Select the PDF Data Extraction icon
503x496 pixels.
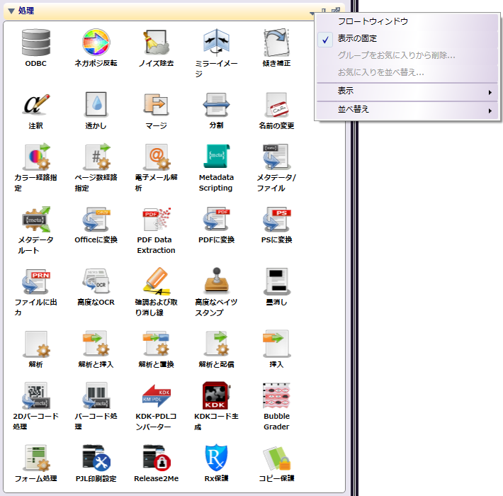click(156, 220)
